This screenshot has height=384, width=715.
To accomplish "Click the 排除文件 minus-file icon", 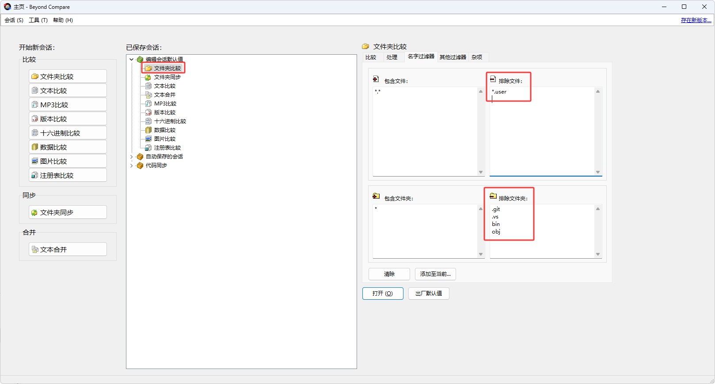I will click(493, 79).
